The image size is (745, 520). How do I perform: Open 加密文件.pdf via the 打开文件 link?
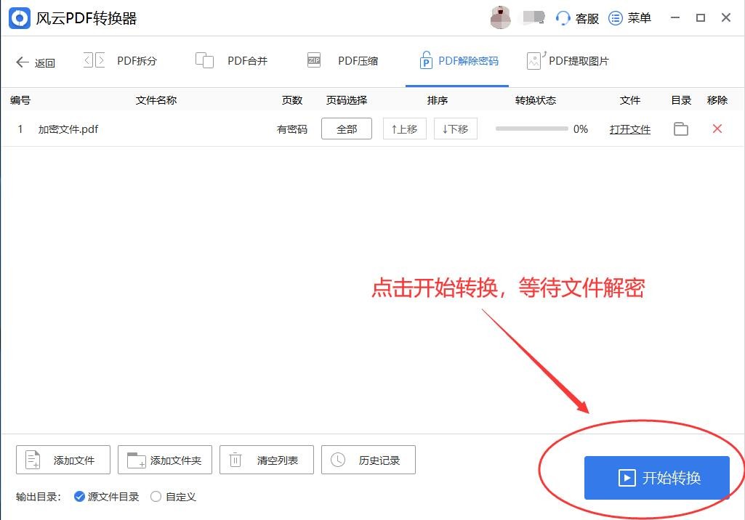click(x=629, y=129)
